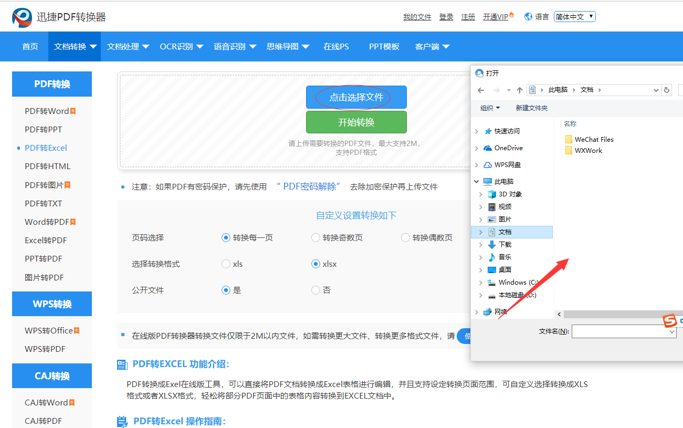Click 新建文件夹 in Open dialog
This screenshot has height=428, width=683.
[x=531, y=108]
